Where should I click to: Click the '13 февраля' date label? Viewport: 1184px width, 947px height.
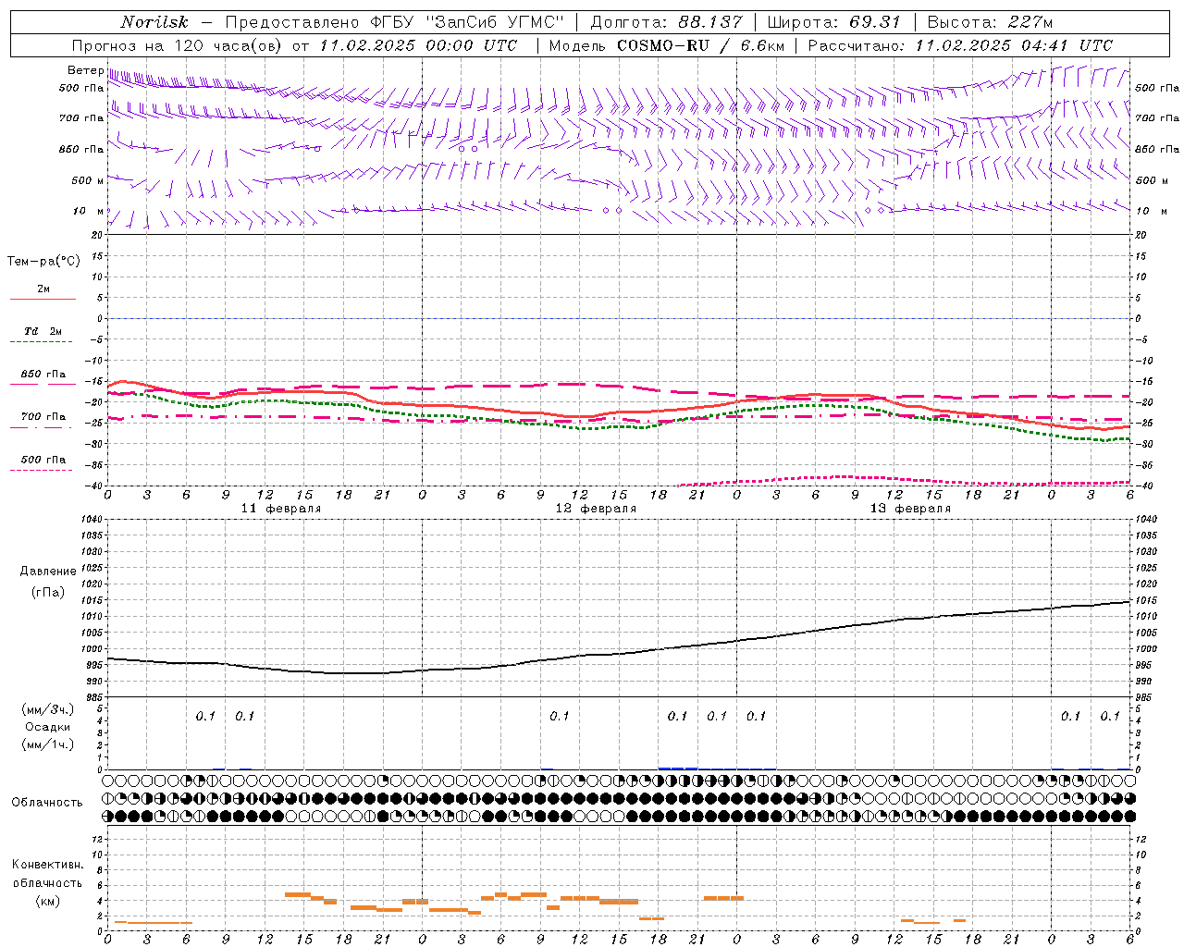tap(910, 509)
